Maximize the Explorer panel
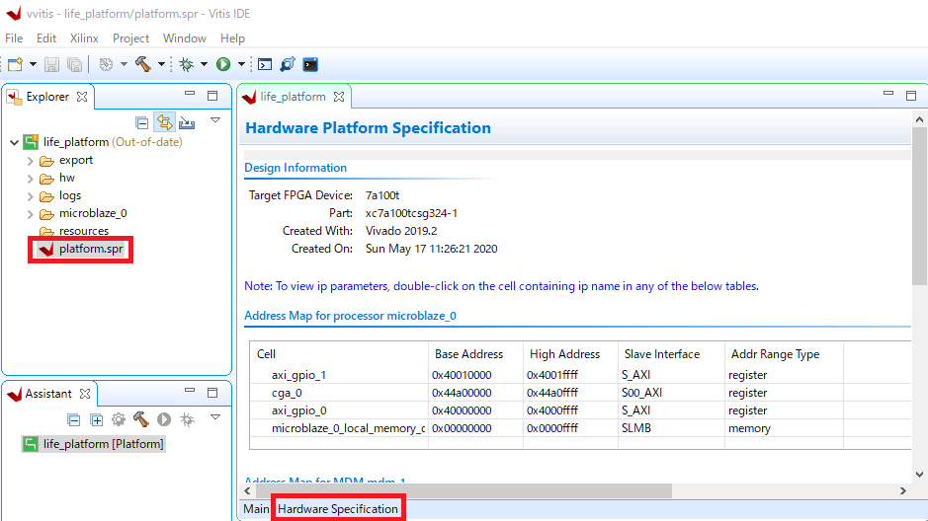The width and height of the screenshot is (928, 521). tap(212, 96)
